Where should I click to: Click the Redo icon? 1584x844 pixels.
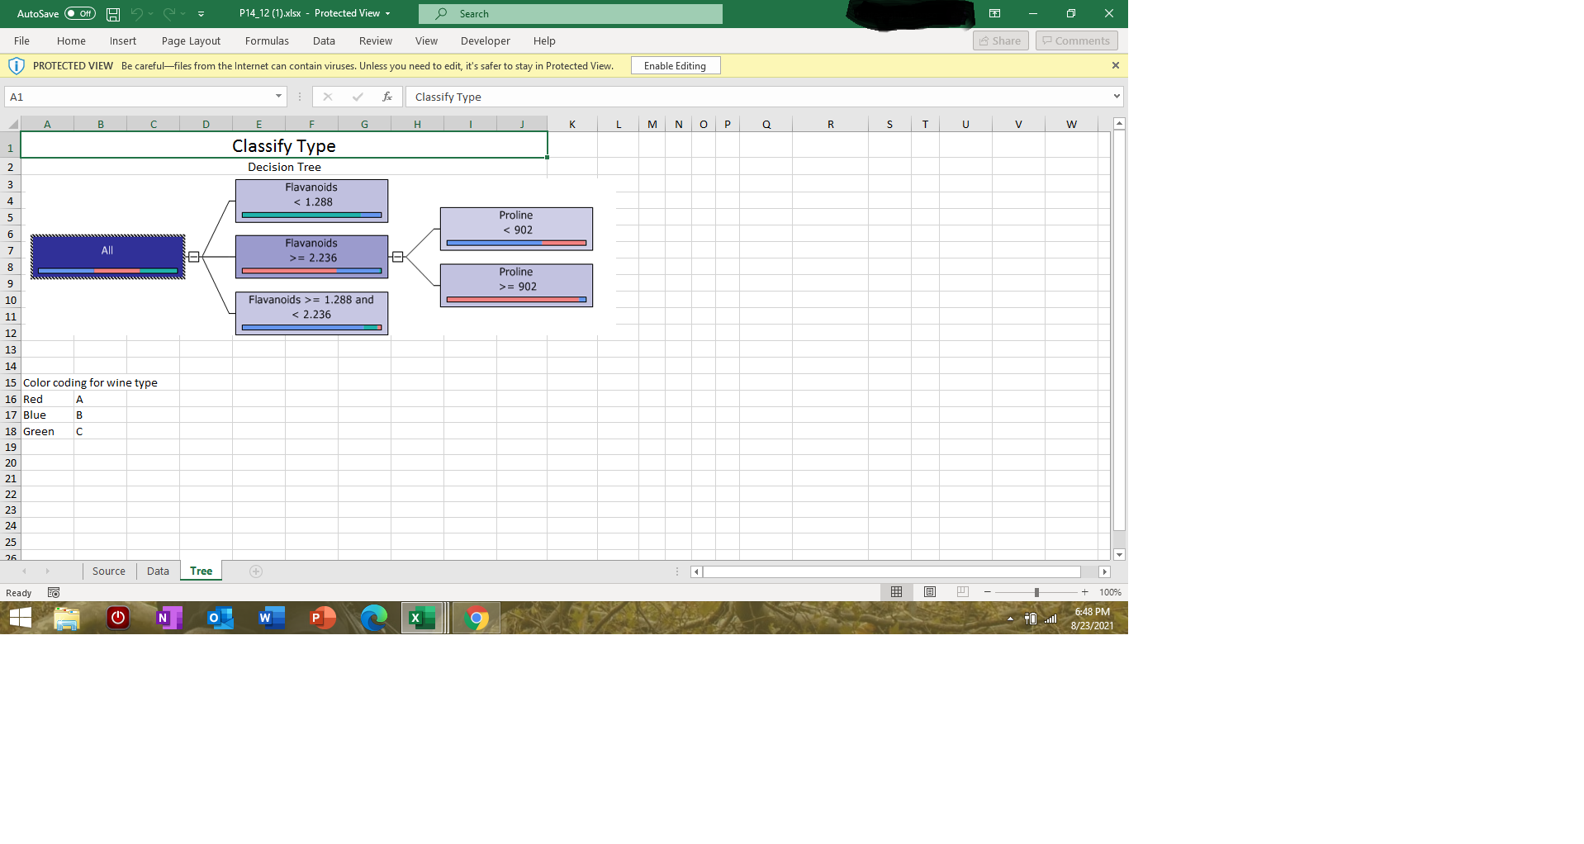point(168,13)
